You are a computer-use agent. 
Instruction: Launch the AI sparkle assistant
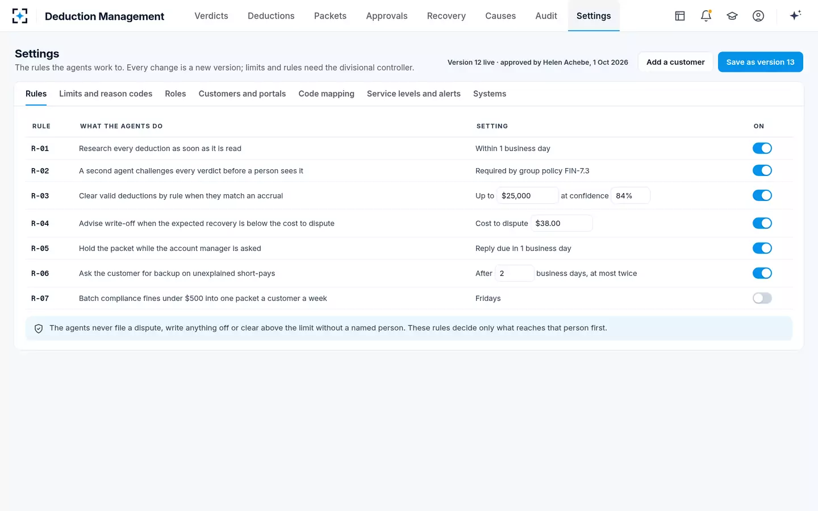point(795,15)
